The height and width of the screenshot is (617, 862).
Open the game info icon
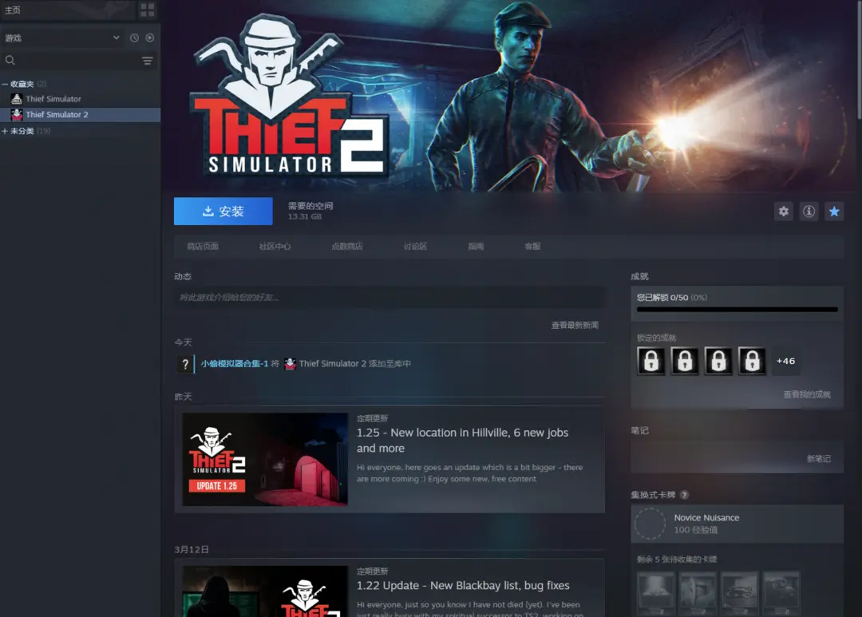pos(809,212)
